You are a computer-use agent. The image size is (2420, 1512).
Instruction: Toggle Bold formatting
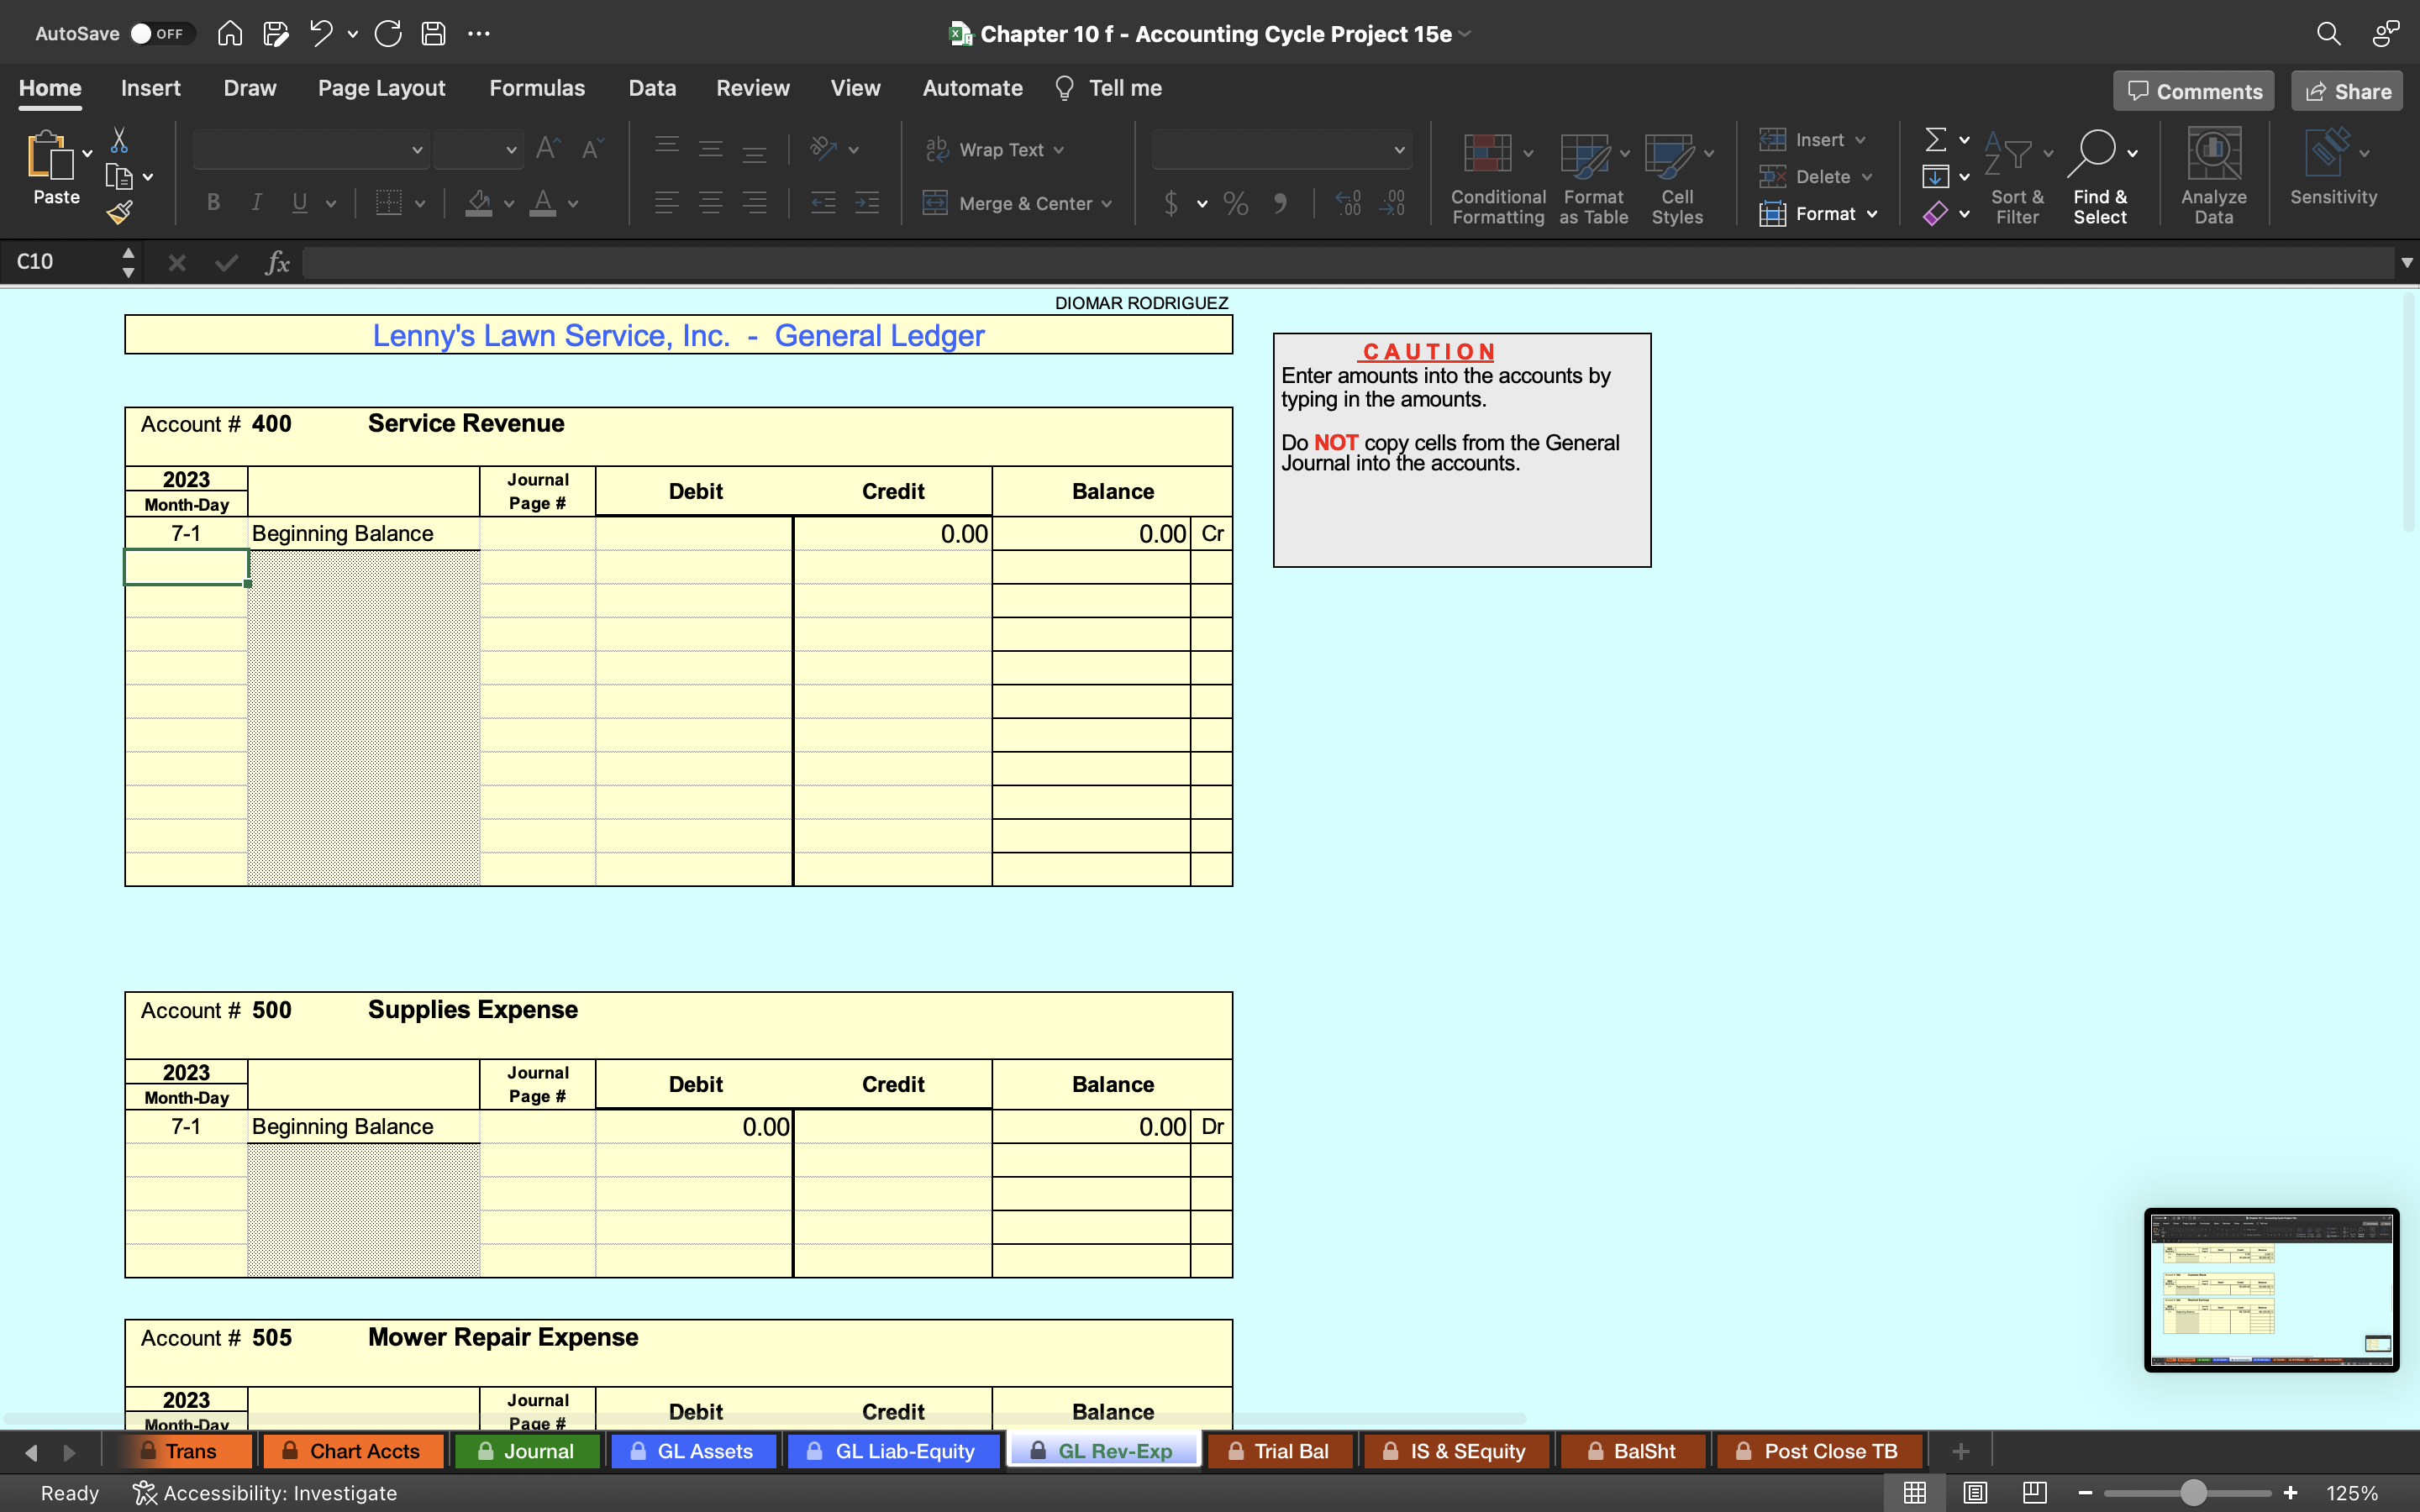point(213,203)
